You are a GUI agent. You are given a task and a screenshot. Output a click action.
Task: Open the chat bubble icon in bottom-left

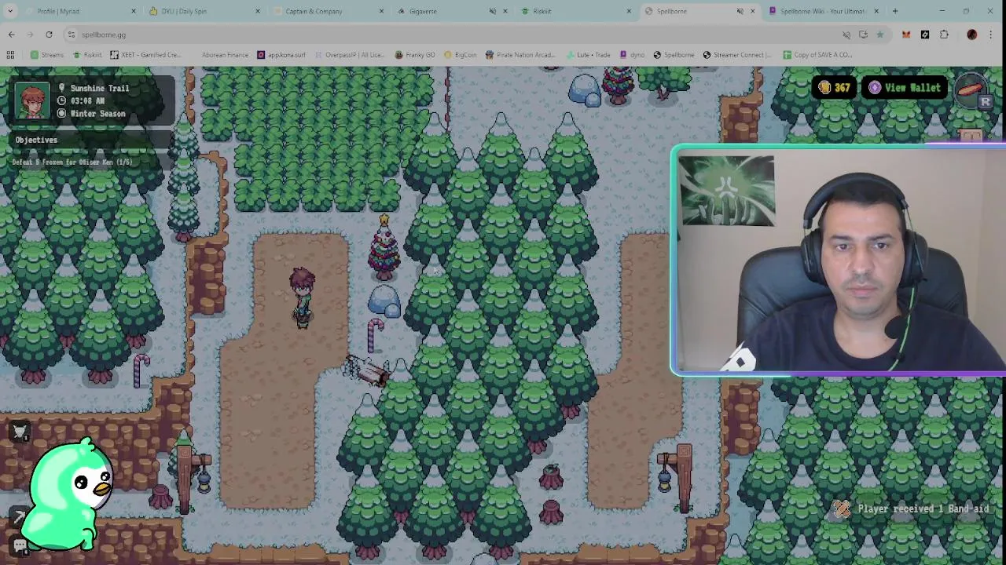(x=20, y=545)
